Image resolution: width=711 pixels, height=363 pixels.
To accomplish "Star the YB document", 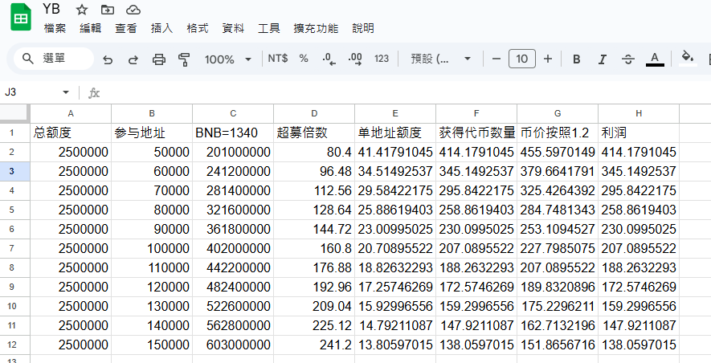I will click(81, 10).
